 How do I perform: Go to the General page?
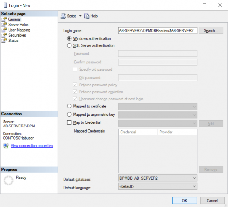pyautogui.click(x=14, y=19)
